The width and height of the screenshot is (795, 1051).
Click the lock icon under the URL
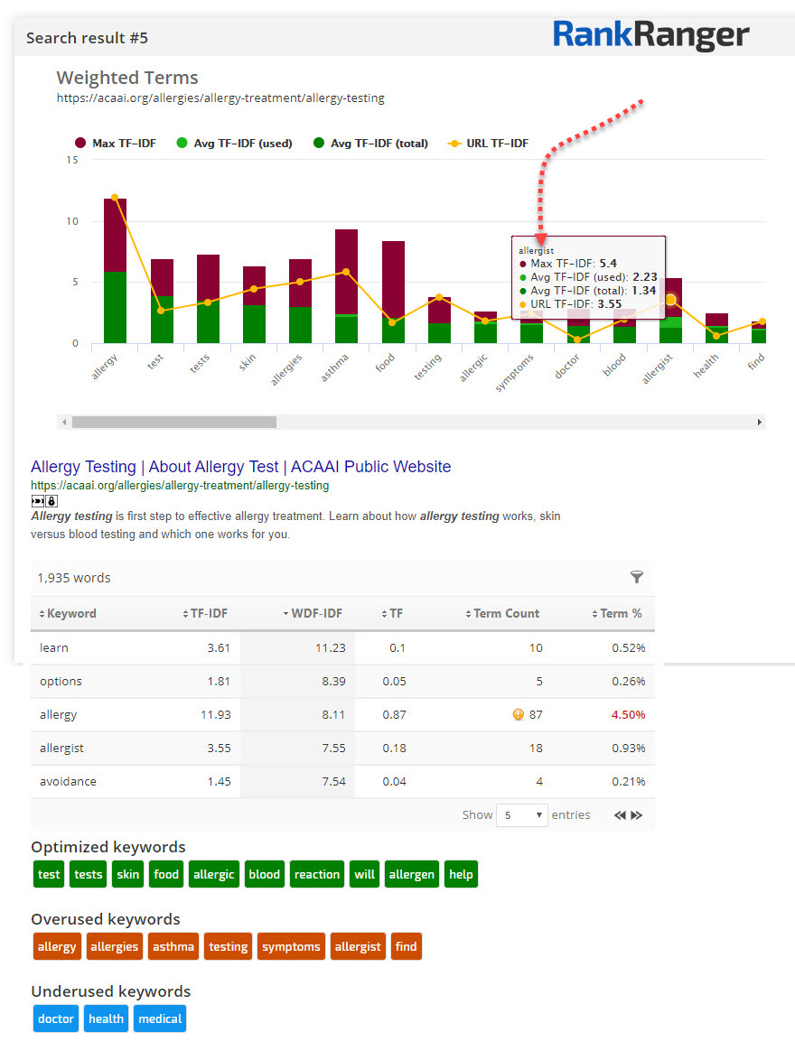click(51, 500)
